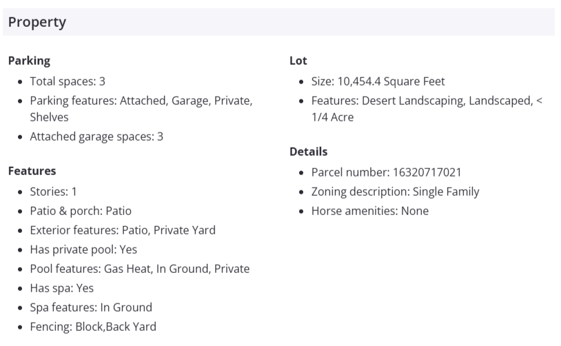Click the Property section header
Screen dimensions: 561x346
click(37, 22)
